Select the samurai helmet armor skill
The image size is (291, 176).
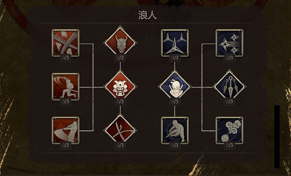pyautogui.click(x=120, y=86)
